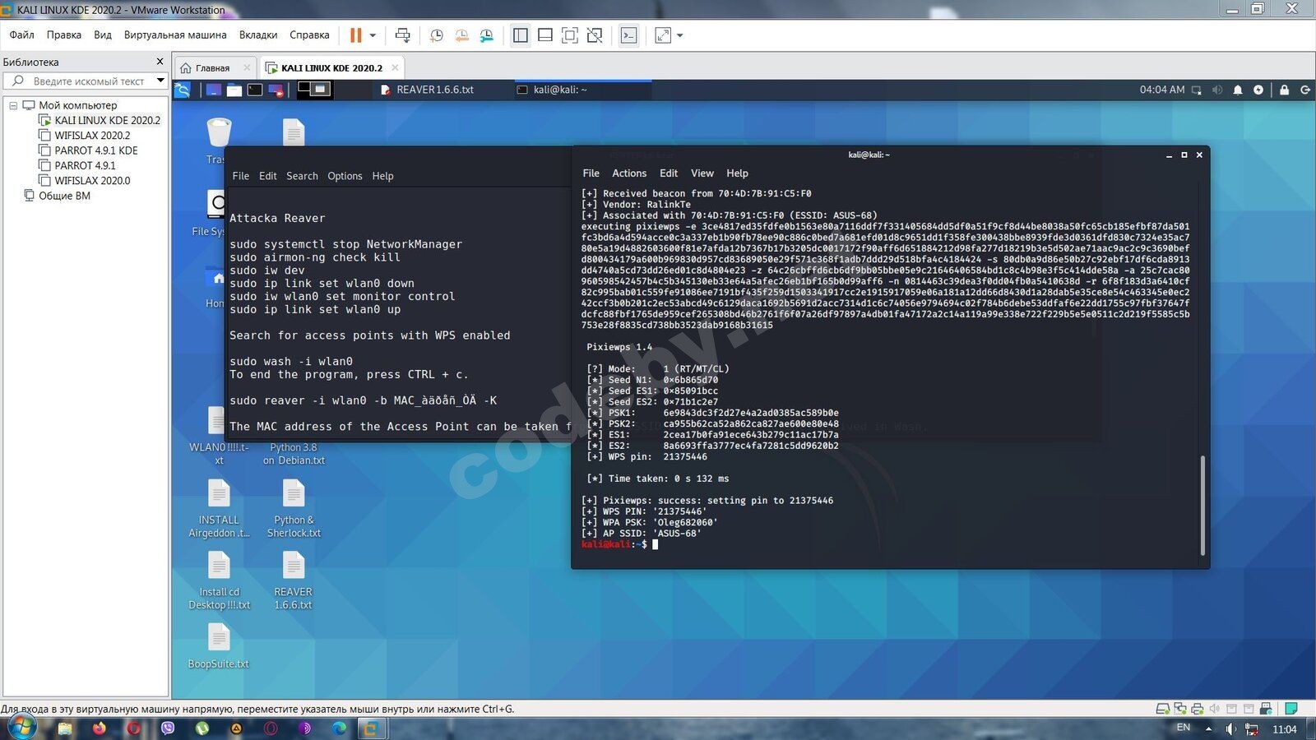The image size is (1316, 740).
Task: Close the Библиотека panel
Action: tap(160, 62)
